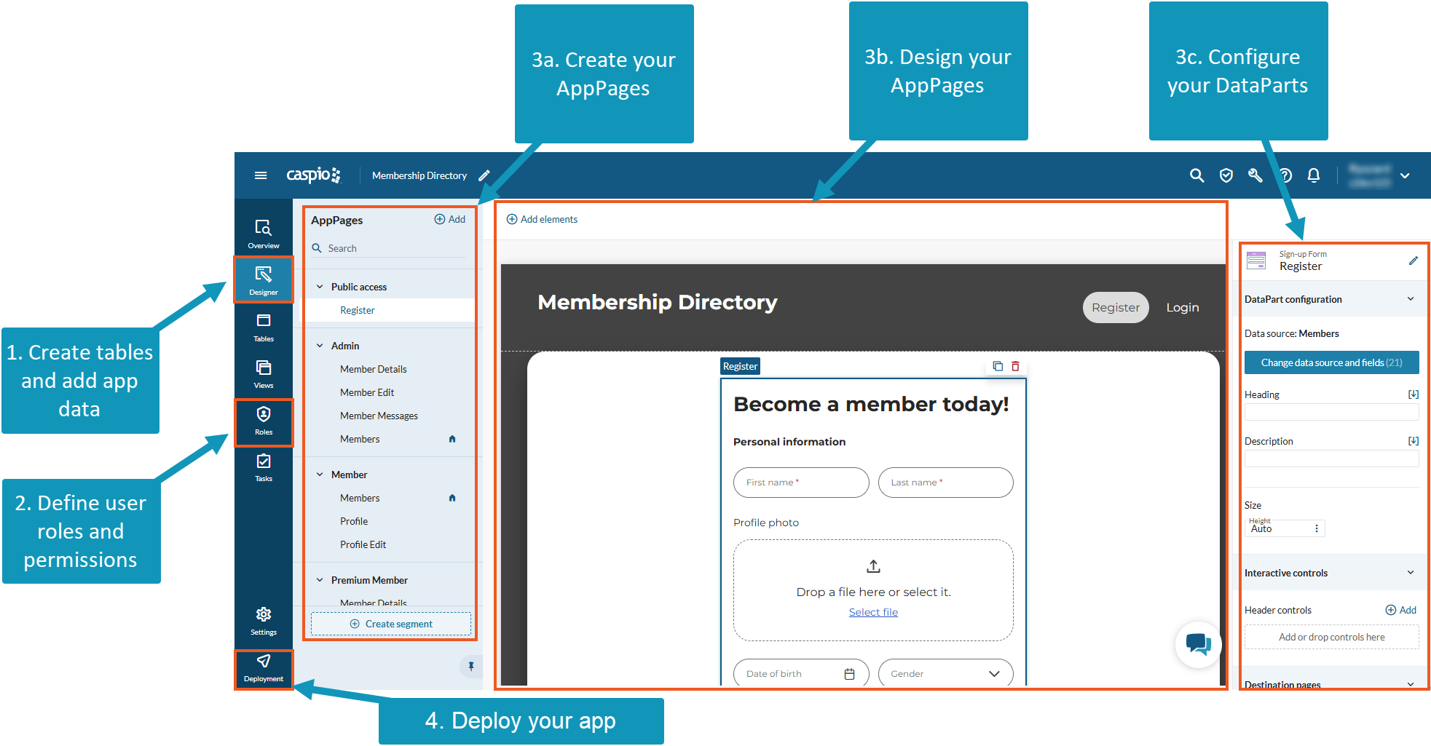Screen dimensions: 1431x746
Task: Insert parameter icon beside Heading
Action: tap(1414, 394)
